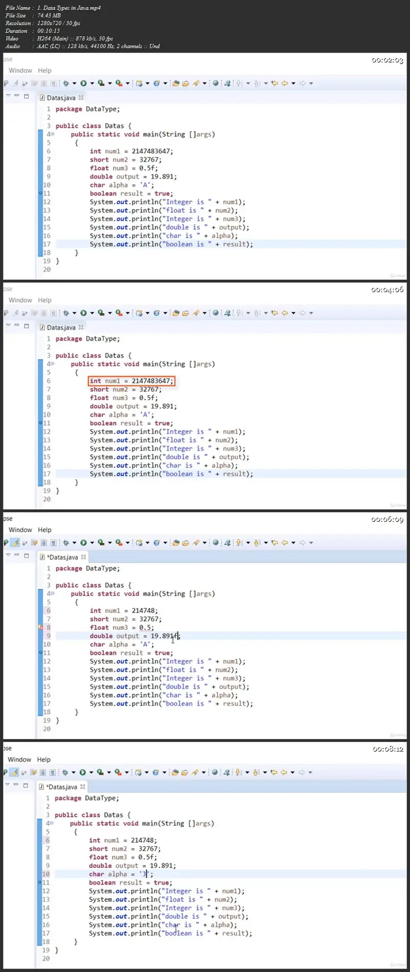Screen dimensions: 410x972
Task: Click the boxed 'int num1 = 2147483647;' line
Action: click(131, 381)
